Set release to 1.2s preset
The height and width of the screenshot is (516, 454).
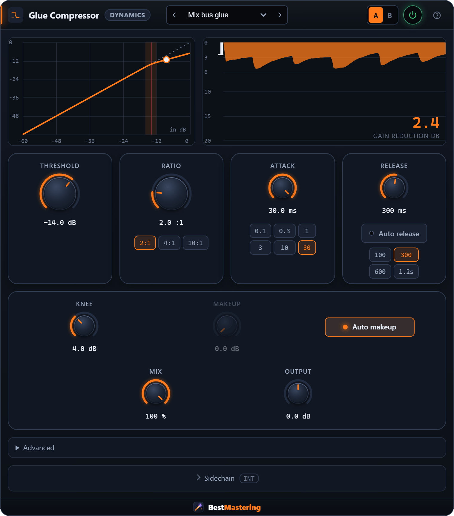[x=406, y=271]
